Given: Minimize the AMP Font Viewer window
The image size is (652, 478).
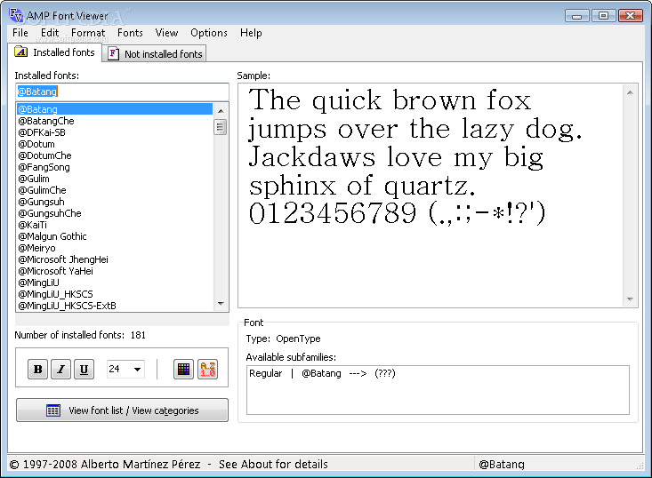Looking at the screenshot, I should click(x=576, y=16).
